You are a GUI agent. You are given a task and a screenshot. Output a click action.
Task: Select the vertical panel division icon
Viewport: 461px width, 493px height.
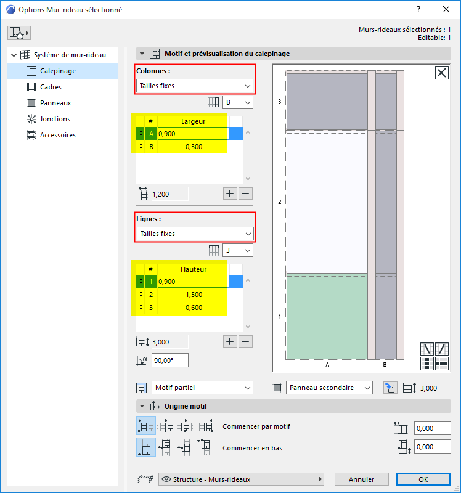[x=427, y=364]
